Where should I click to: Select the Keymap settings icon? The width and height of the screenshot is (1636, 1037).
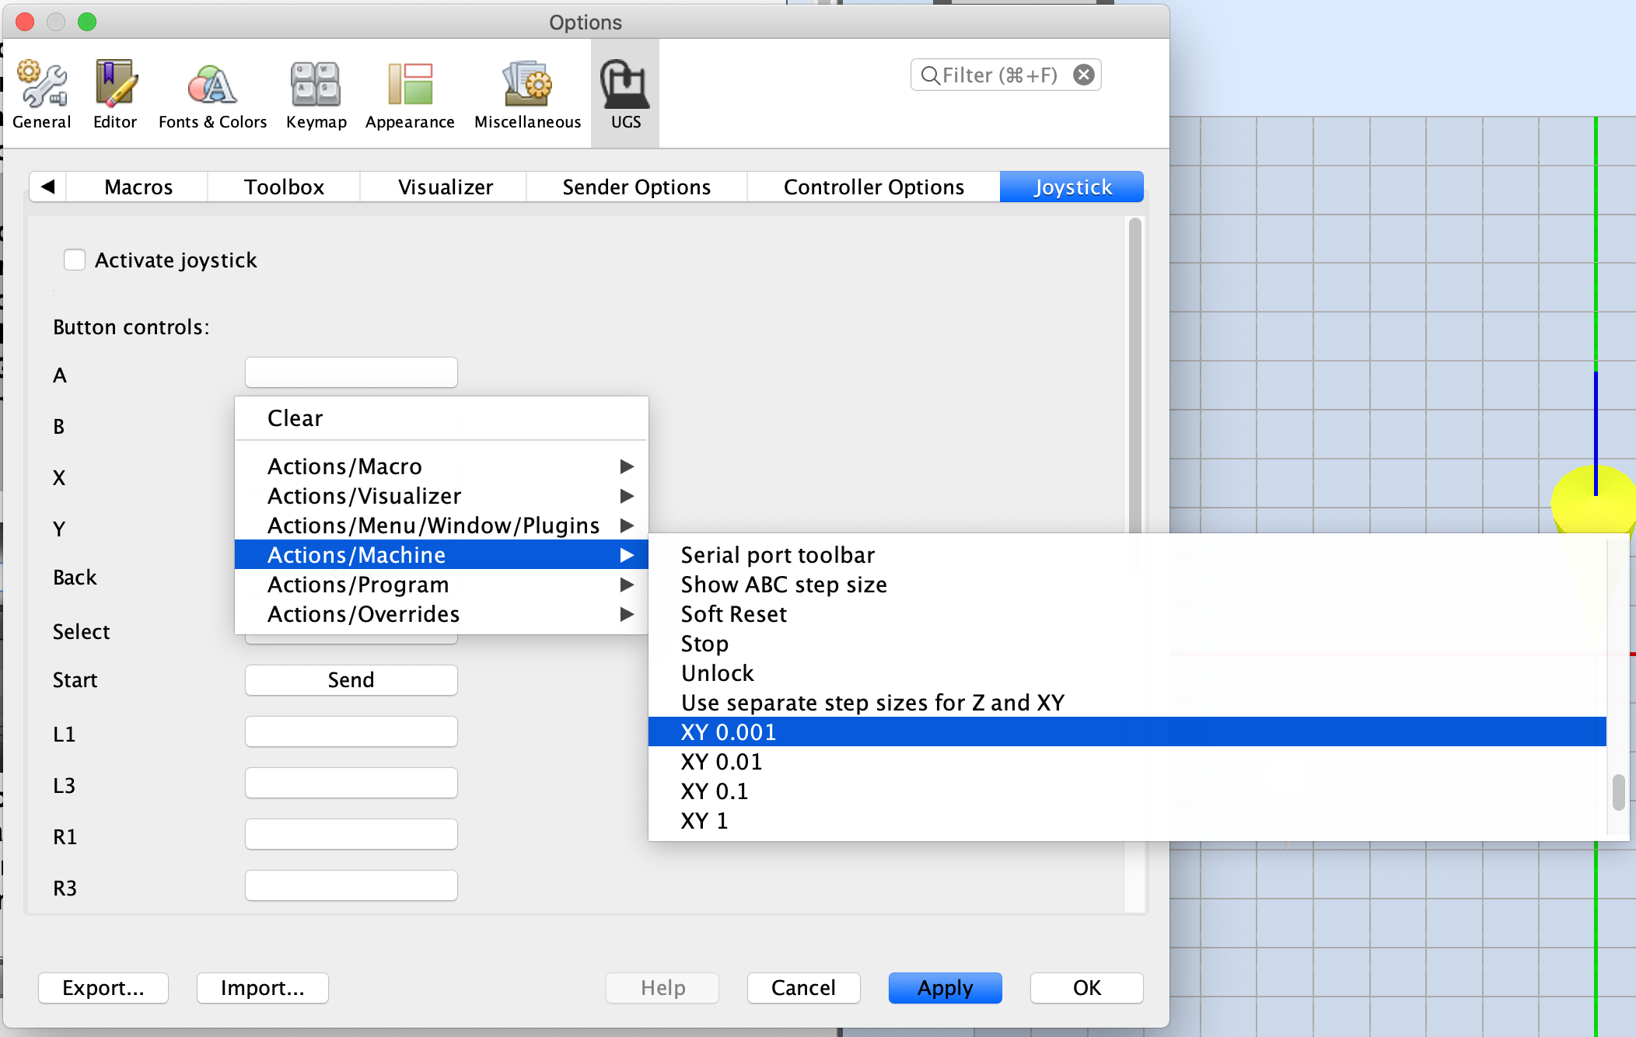(316, 92)
